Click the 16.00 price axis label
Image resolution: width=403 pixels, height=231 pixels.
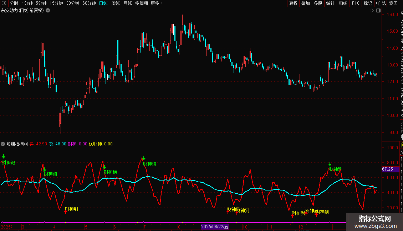(392, 14)
